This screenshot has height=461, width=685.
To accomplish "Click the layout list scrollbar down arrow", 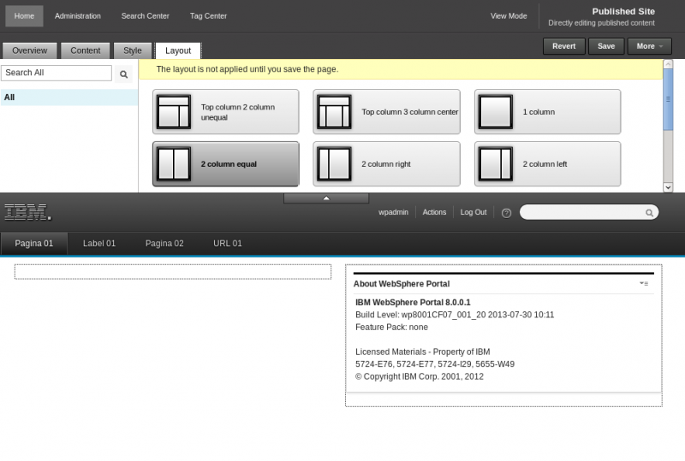I will point(668,186).
